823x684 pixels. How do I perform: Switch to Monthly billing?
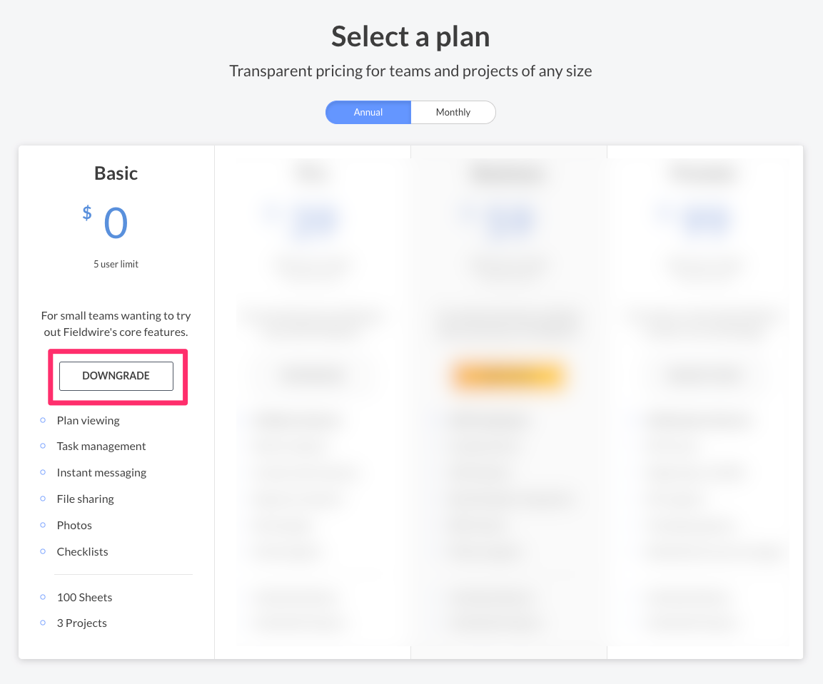[453, 113]
